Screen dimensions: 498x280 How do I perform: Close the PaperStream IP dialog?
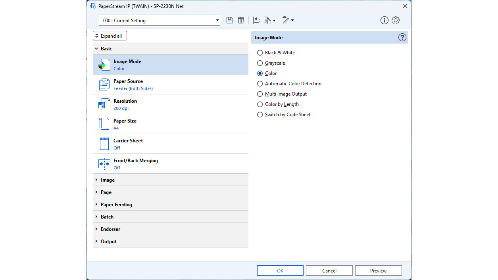pyautogui.click(x=405, y=6)
